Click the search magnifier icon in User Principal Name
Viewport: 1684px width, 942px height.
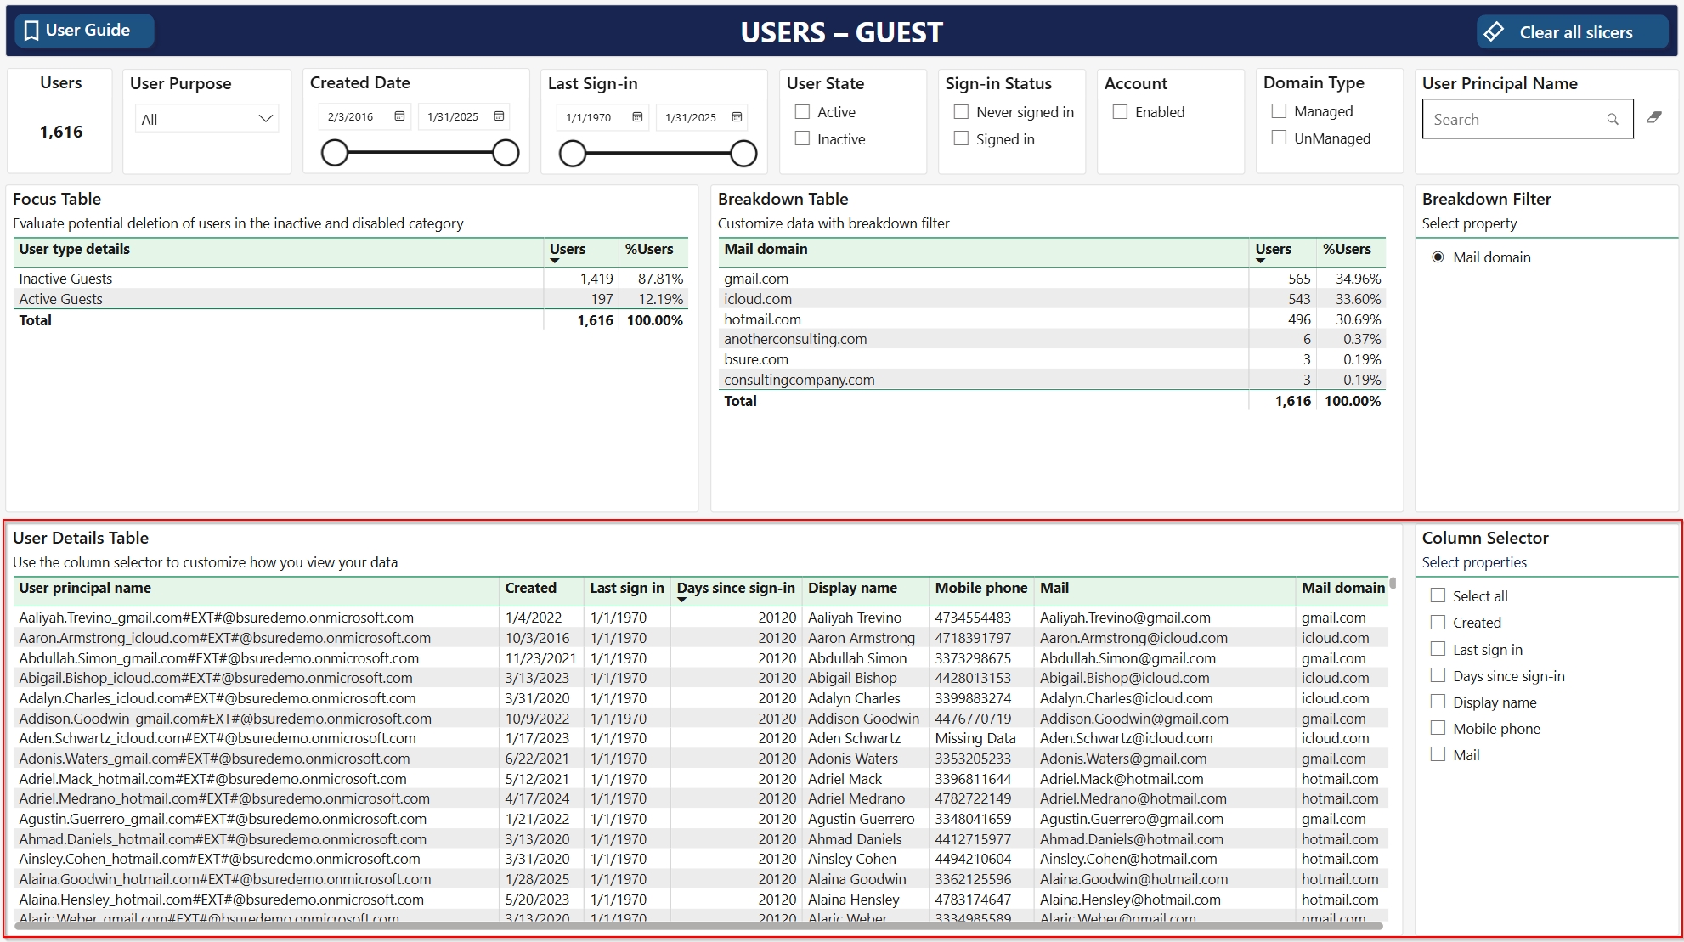[1612, 120]
